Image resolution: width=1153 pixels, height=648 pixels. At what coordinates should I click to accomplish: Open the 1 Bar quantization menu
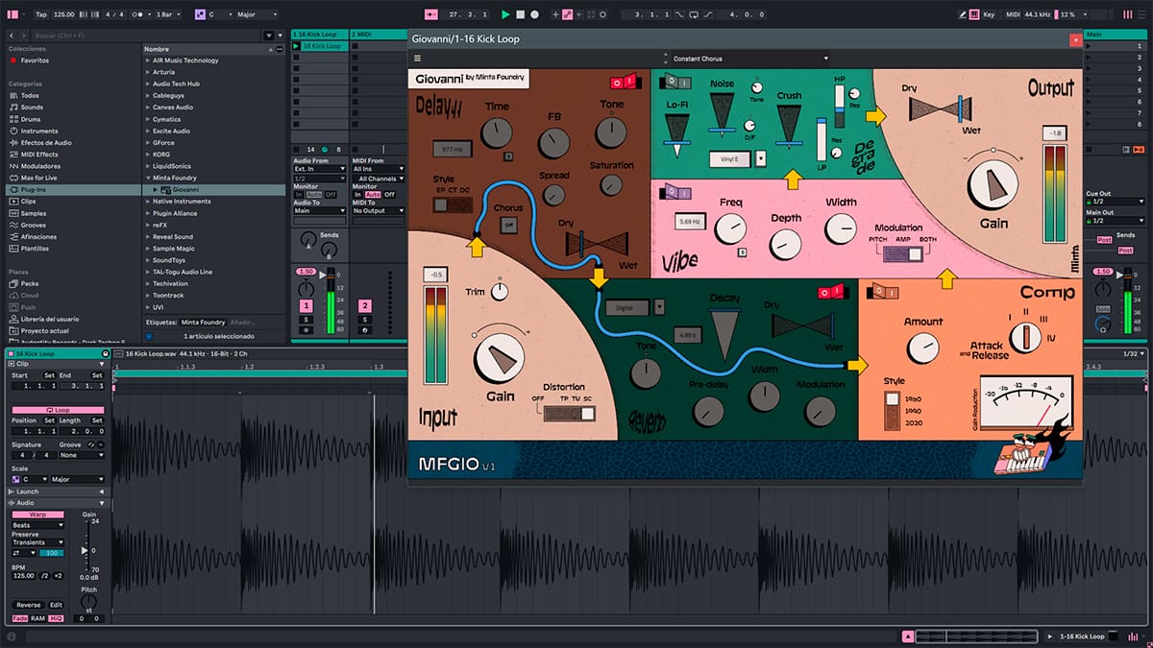(x=168, y=14)
